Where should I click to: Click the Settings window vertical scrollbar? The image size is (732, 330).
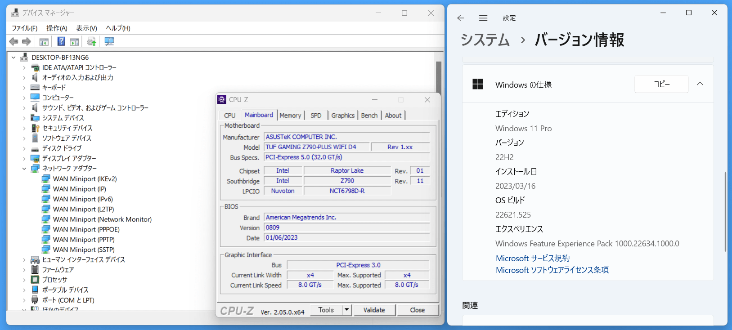coord(725,211)
